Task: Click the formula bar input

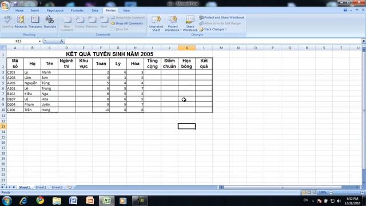Action: (x=213, y=41)
